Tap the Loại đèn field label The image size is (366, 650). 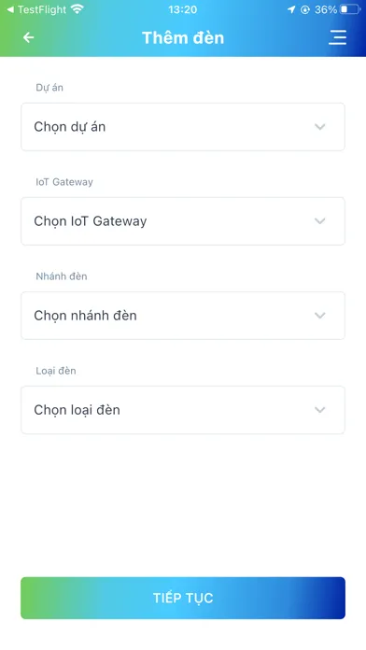click(56, 371)
